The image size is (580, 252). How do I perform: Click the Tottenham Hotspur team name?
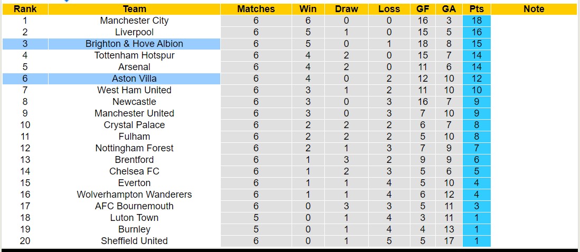[x=134, y=55]
